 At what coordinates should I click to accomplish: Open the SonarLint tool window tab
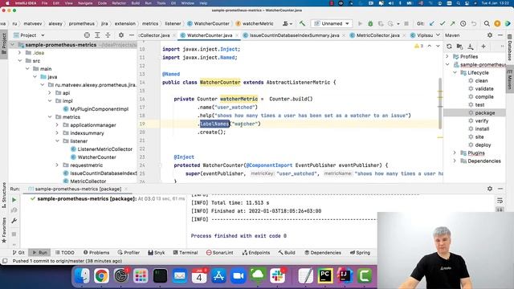pos(219,253)
